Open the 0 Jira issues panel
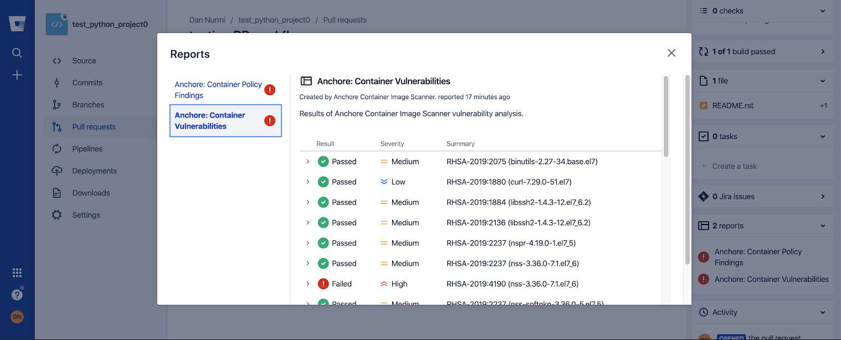The width and height of the screenshot is (841, 340). (x=763, y=197)
